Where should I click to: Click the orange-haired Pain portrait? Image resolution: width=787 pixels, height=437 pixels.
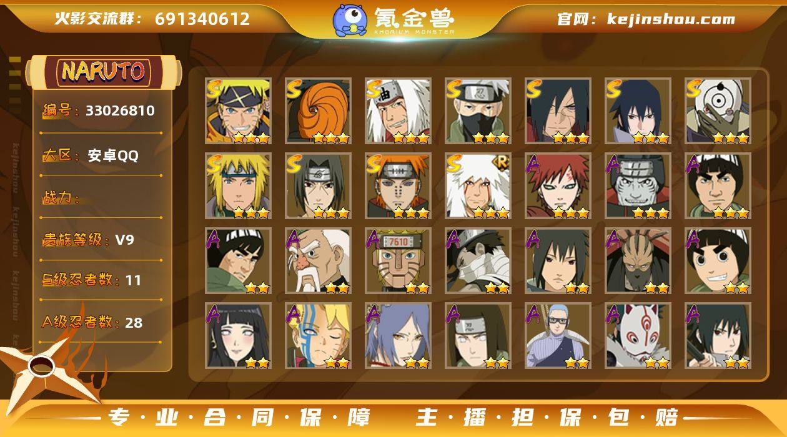(x=398, y=186)
